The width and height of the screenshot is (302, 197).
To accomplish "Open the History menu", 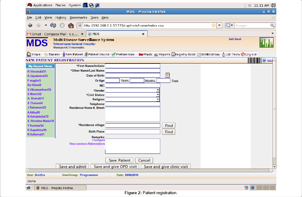I will point(61,18).
